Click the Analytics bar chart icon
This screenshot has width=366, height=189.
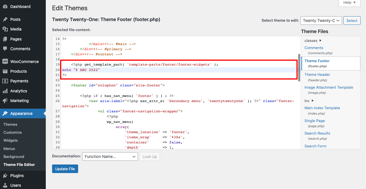click(5, 91)
